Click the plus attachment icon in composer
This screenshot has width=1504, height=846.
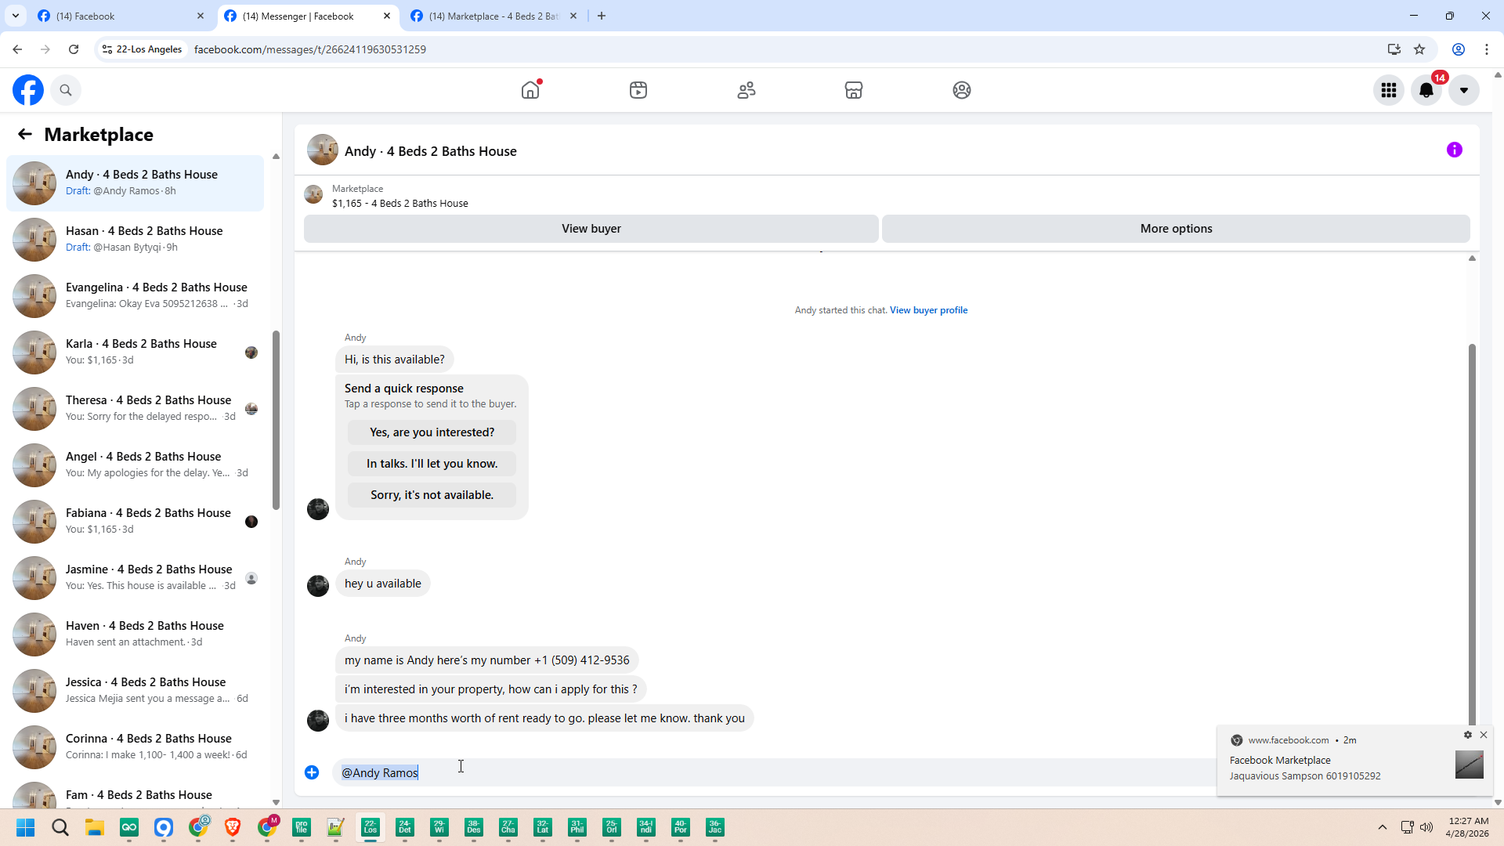pyautogui.click(x=312, y=772)
